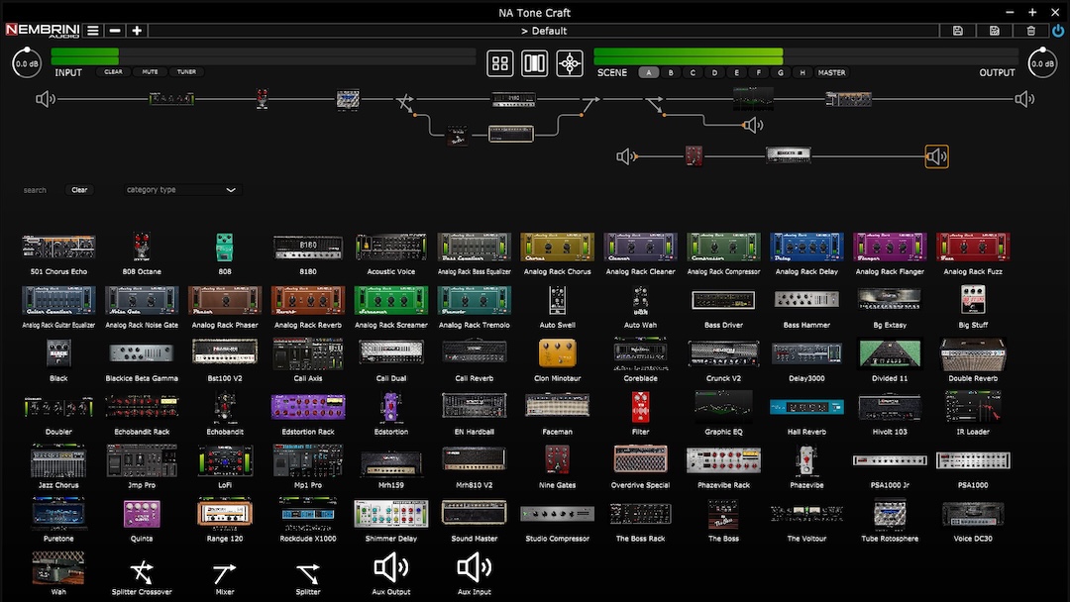Add an Aux Output block
The image size is (1070, 602).
click(x=390, y=569)
